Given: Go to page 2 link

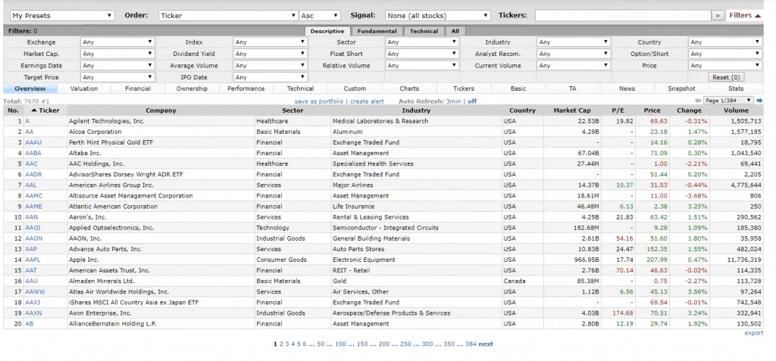Looking at the screenshot, I should click(281, 344).
